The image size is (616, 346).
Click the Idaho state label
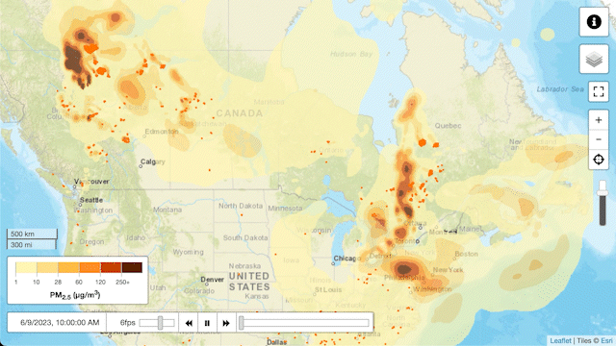[x=136, y=237]
